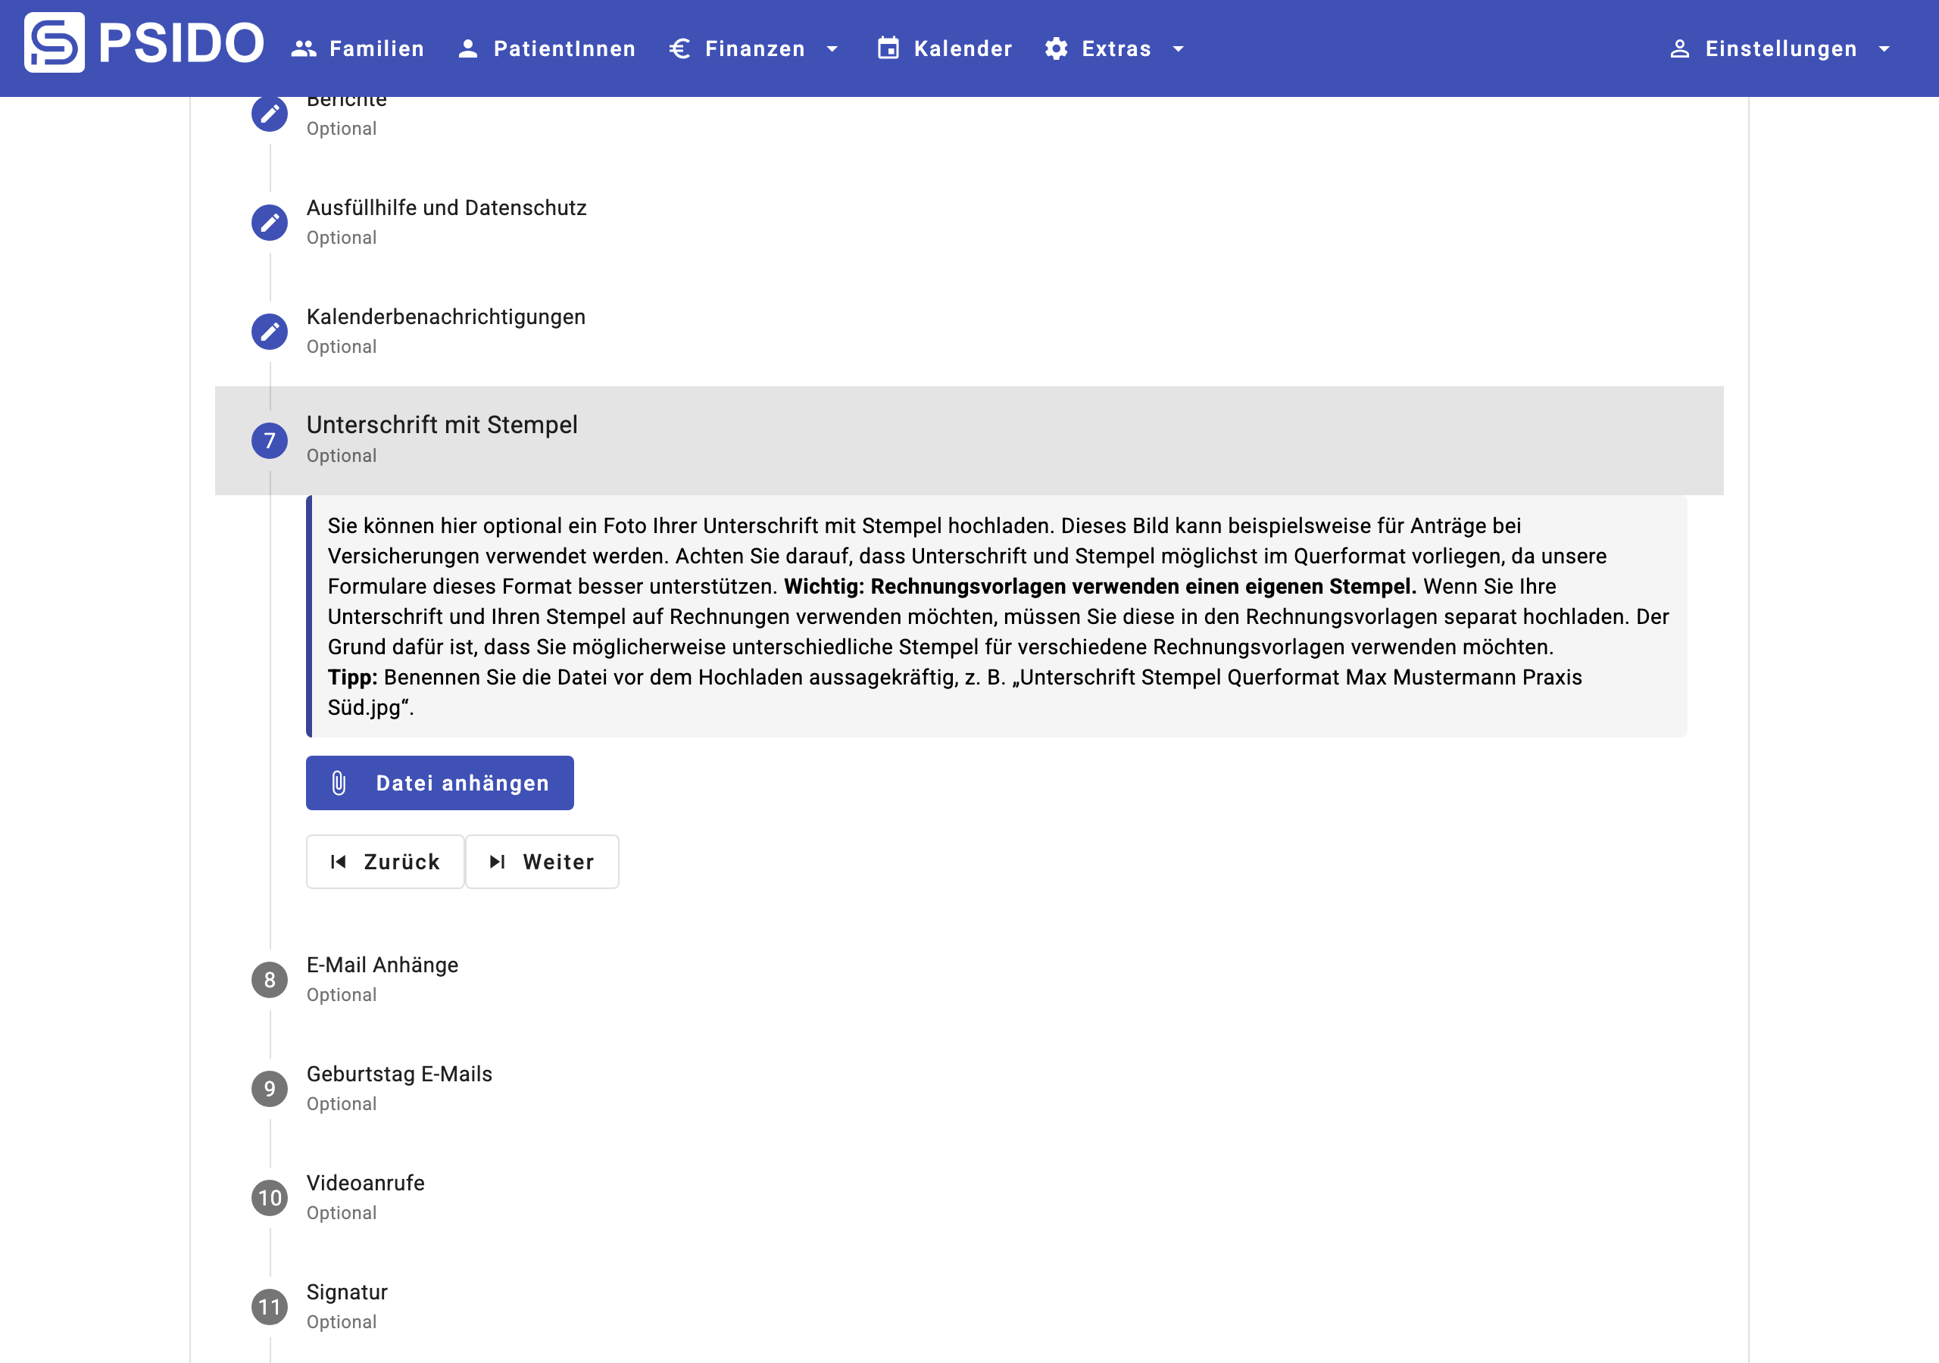Click the step 11 Signatur circle icon
Viewport: 1939px width, 1363px height.
point(270,1306)
